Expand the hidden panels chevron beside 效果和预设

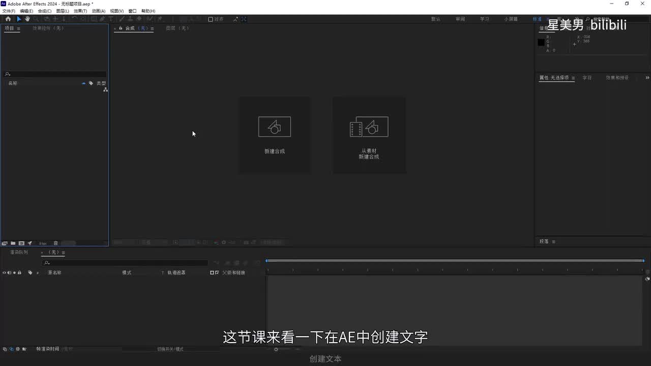[647, 78]
